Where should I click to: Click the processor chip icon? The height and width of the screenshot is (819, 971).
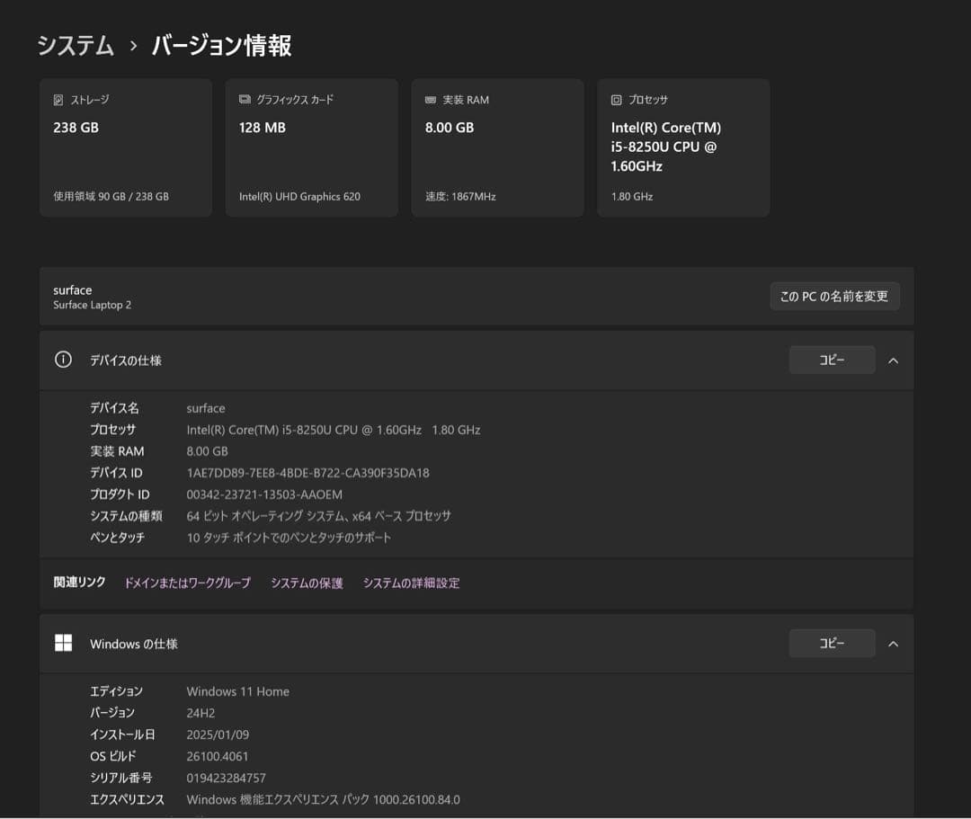click(616, 100)
